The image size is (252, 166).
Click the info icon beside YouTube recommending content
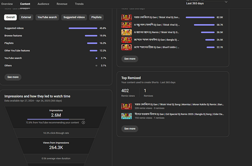coord(83,123)
